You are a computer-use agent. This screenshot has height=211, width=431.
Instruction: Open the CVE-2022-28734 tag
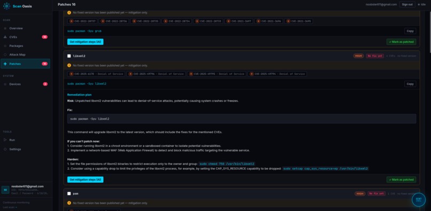[176, 21]
